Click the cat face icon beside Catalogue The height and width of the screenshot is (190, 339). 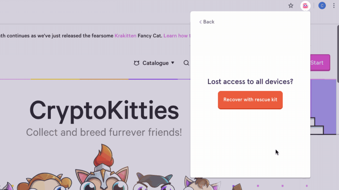pos(136,63)
